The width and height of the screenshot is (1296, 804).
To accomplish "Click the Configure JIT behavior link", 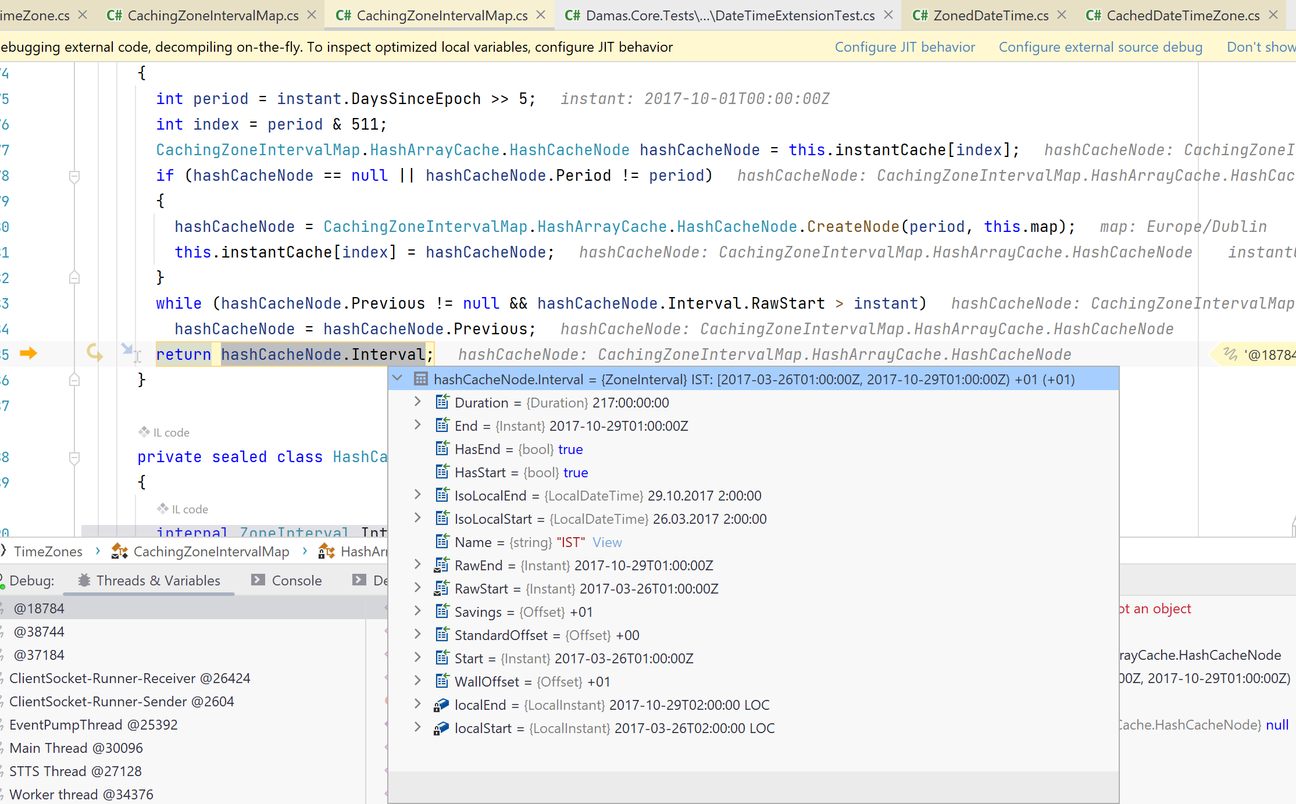I will pyautogui.click(x=905, y=47).
